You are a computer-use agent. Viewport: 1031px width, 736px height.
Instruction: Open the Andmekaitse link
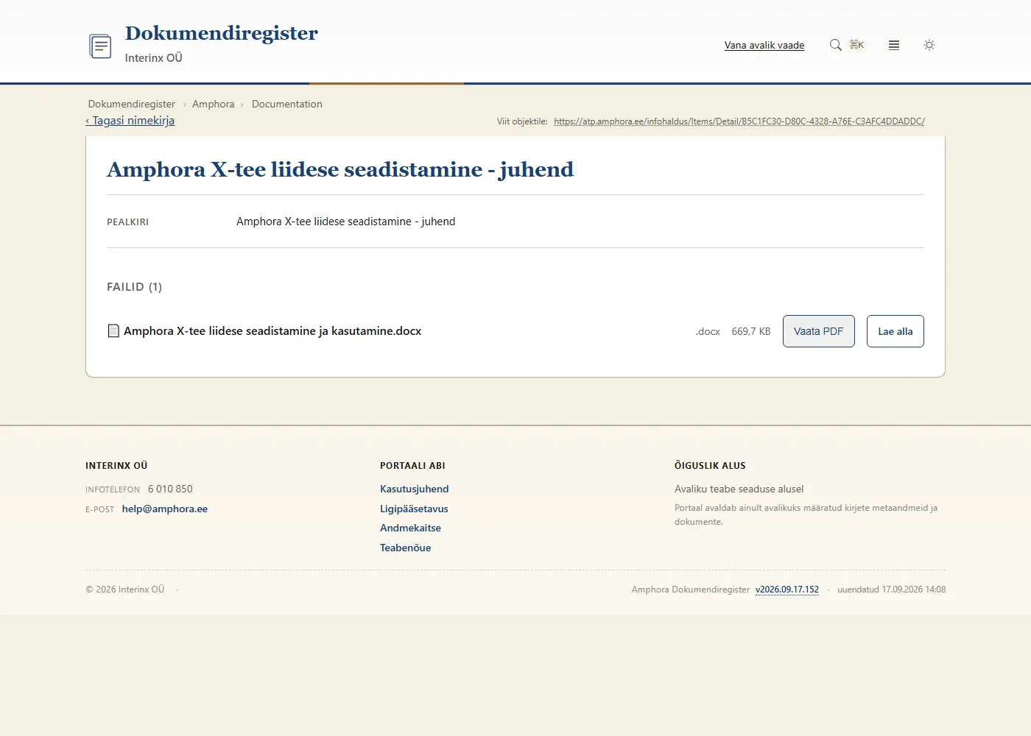(411, 528)
